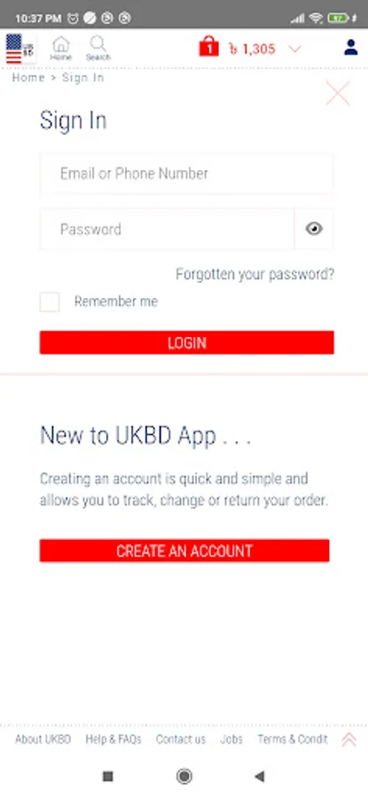Open Search with magnifier icon
The image size is (368, 798).
pos(98,49)
